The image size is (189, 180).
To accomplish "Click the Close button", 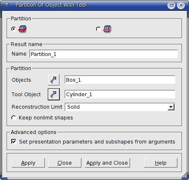I will 65,163.
